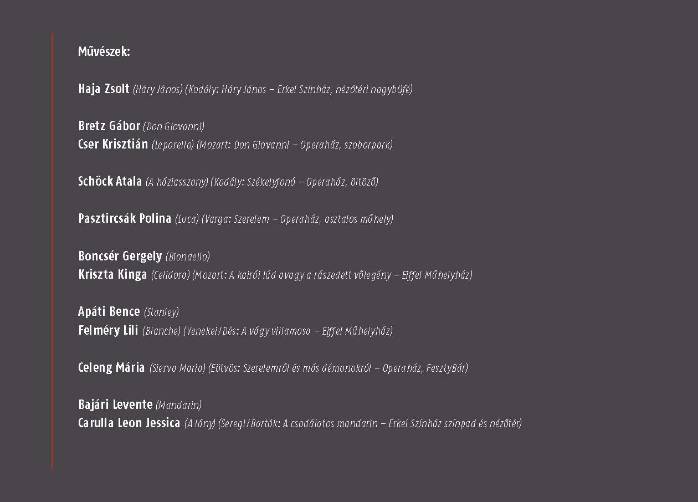The height and width of the screenshot is (502, 698).
Task: Select the name Felméry Lili
Action: (x=108, y=330)
